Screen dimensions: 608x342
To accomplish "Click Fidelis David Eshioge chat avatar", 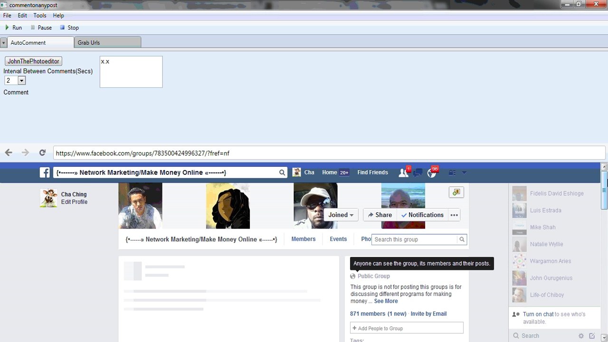I will [x=520, y=193].
